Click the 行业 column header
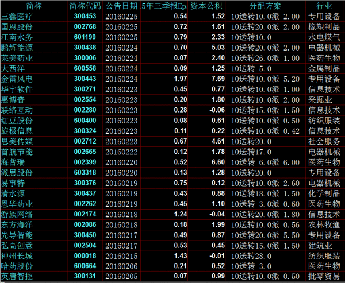 (324, 6)
